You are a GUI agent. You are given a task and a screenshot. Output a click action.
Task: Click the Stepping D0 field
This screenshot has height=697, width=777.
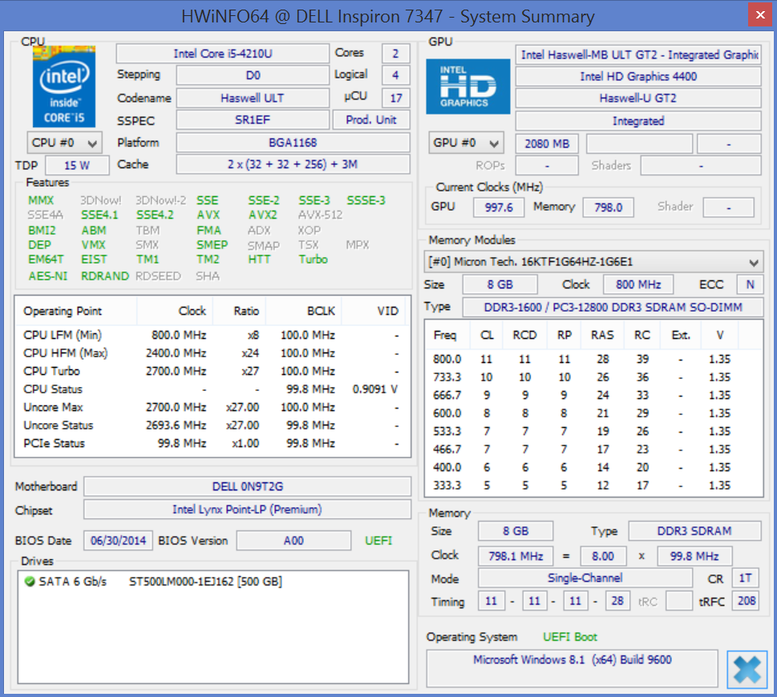pyautogui.click(x=253, y=75)
